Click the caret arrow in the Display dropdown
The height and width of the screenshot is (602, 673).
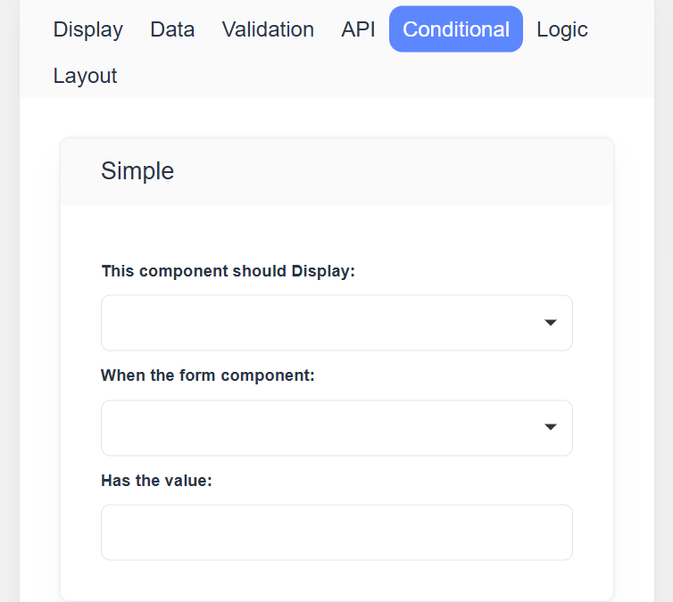pyautogui.click(x=551, y=323)
